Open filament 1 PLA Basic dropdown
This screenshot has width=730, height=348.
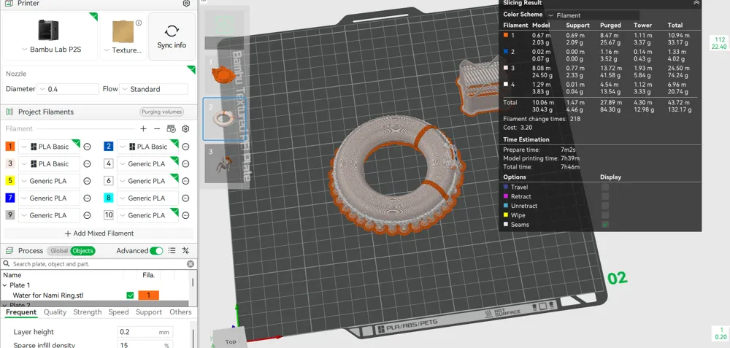point(50,147)
